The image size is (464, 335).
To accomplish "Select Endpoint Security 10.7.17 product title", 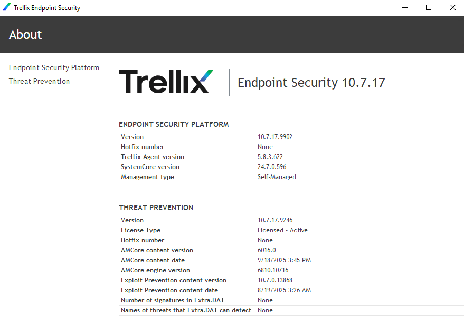I will (x=311, y=83).
